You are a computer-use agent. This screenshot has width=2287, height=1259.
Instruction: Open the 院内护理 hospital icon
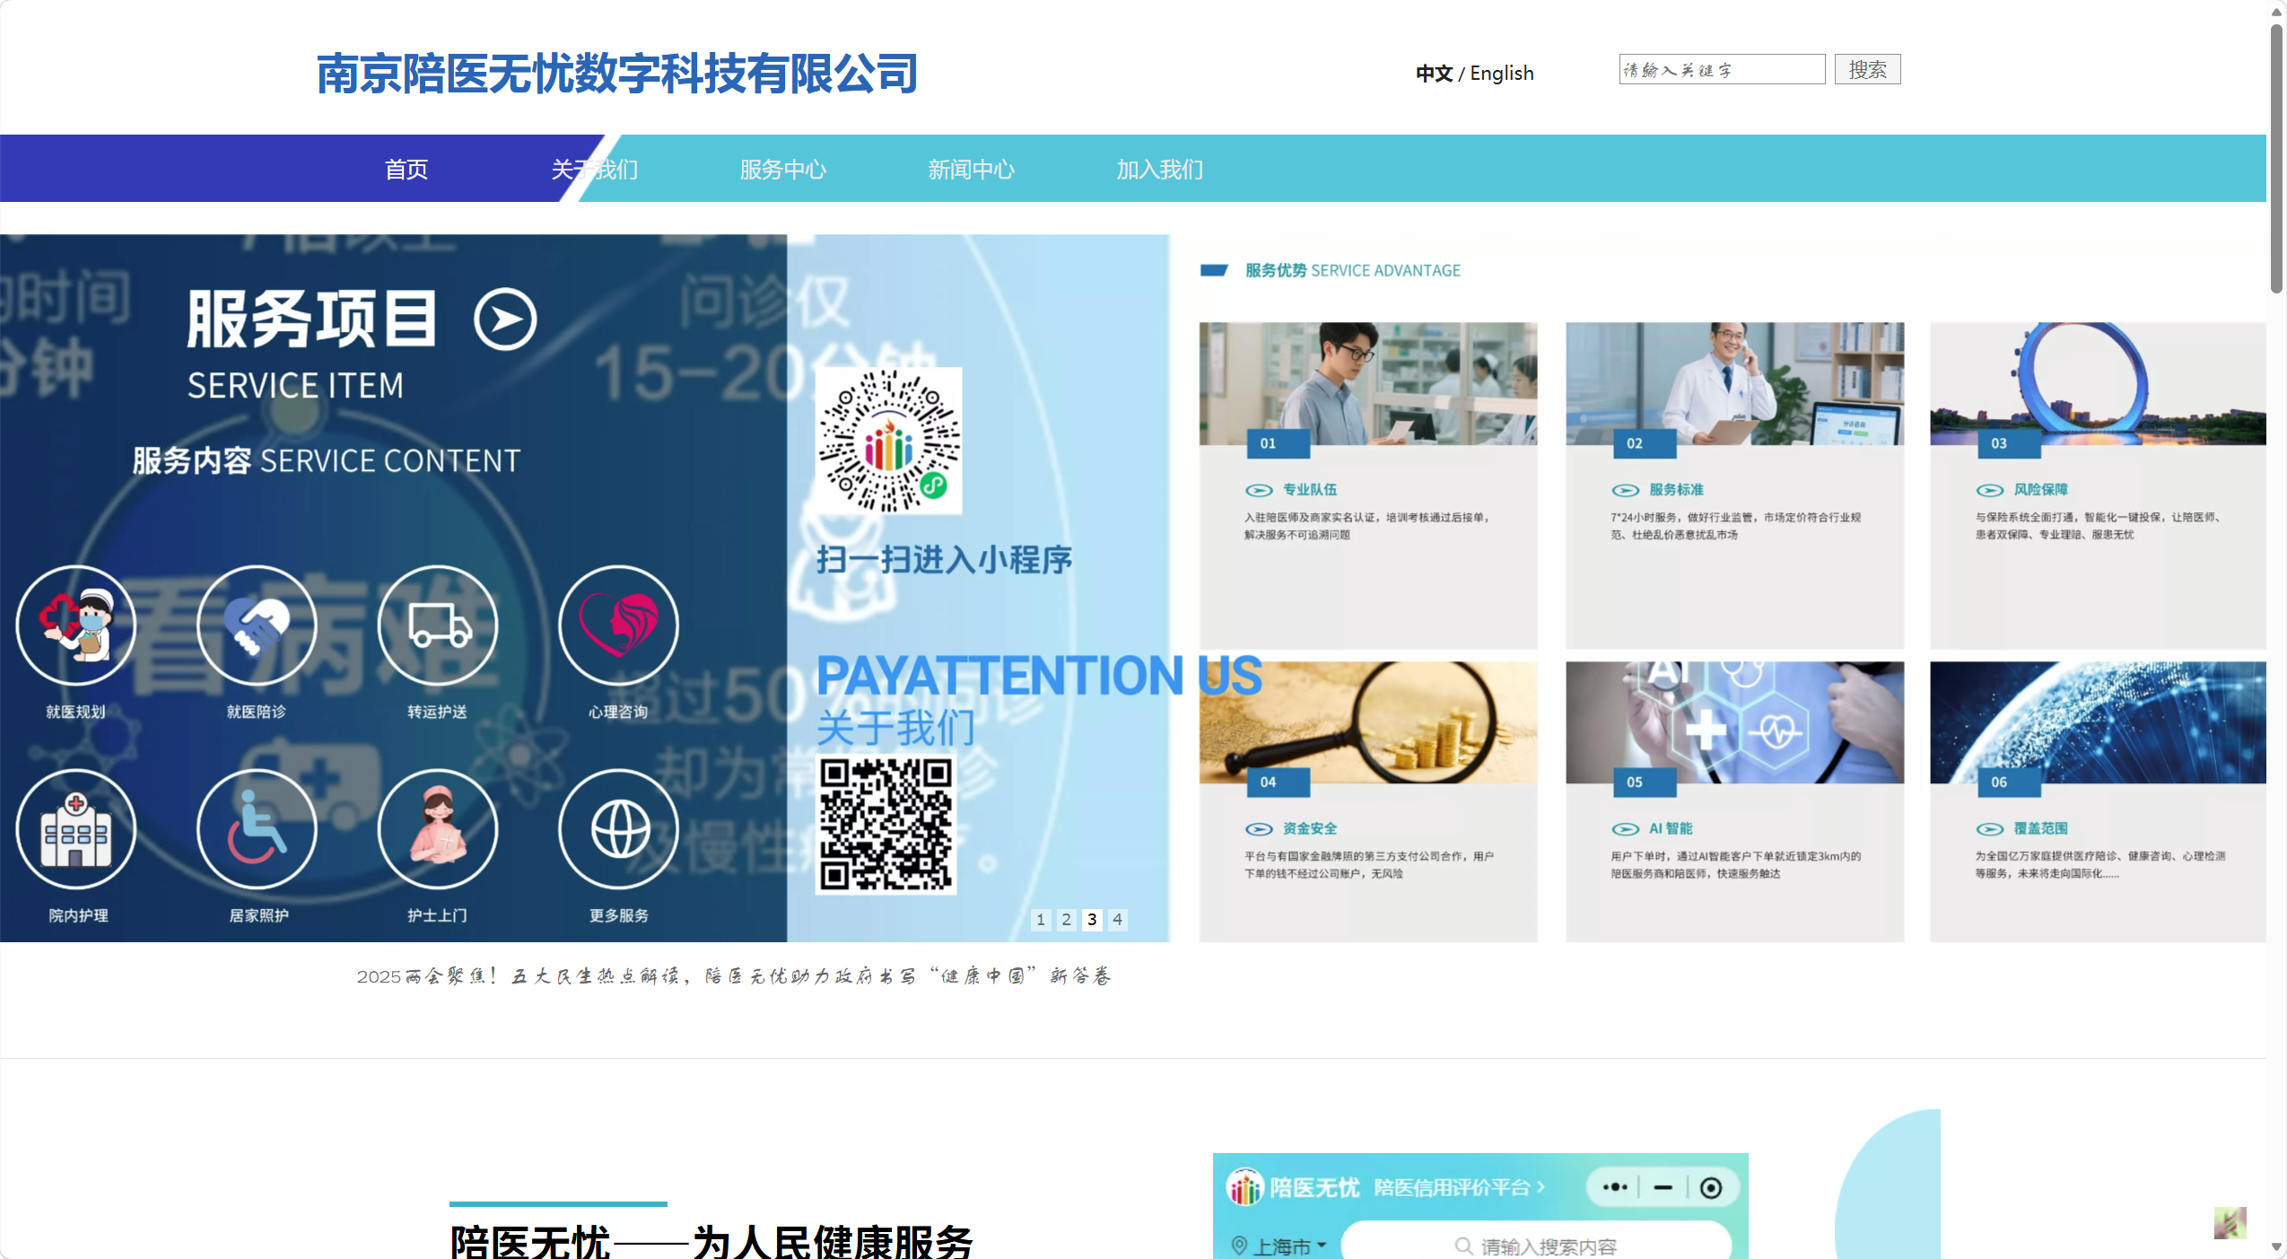pos(76,829)
